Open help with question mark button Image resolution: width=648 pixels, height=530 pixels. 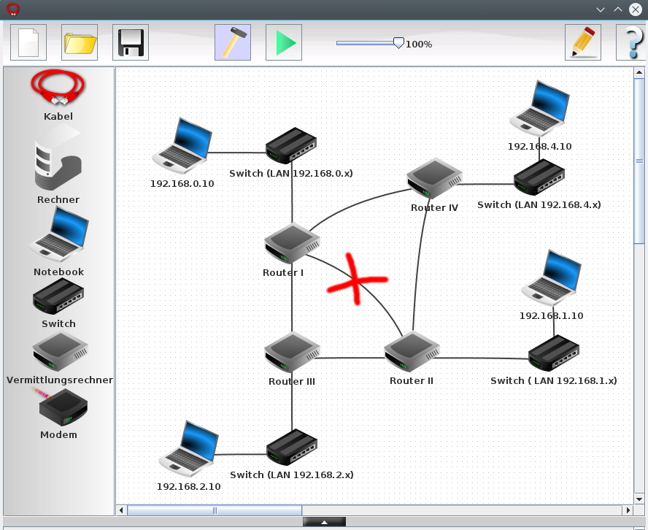[x=630, y=43]
